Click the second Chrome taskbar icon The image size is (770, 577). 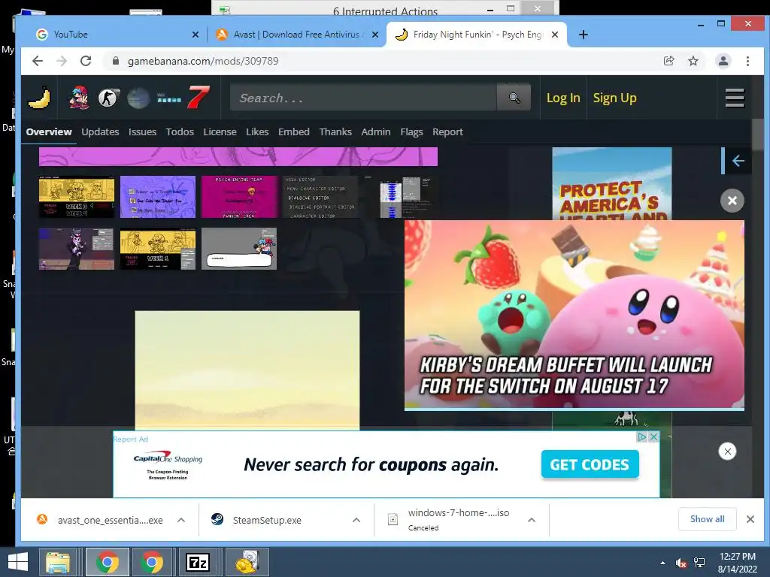point(152,562)
